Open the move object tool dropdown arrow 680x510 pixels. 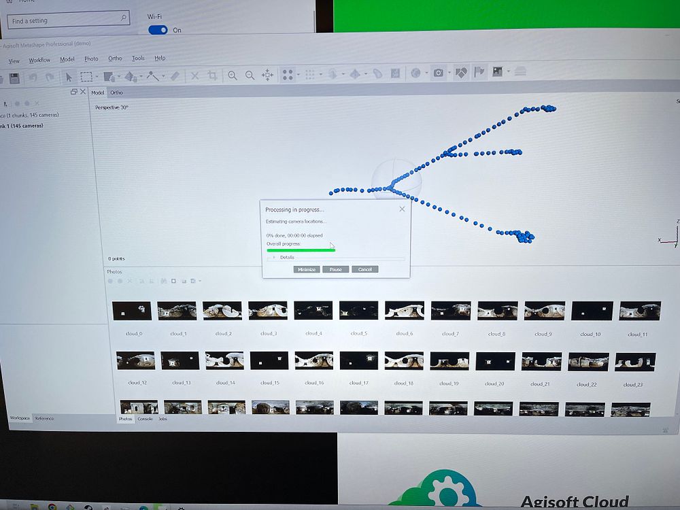pos(141,77)
